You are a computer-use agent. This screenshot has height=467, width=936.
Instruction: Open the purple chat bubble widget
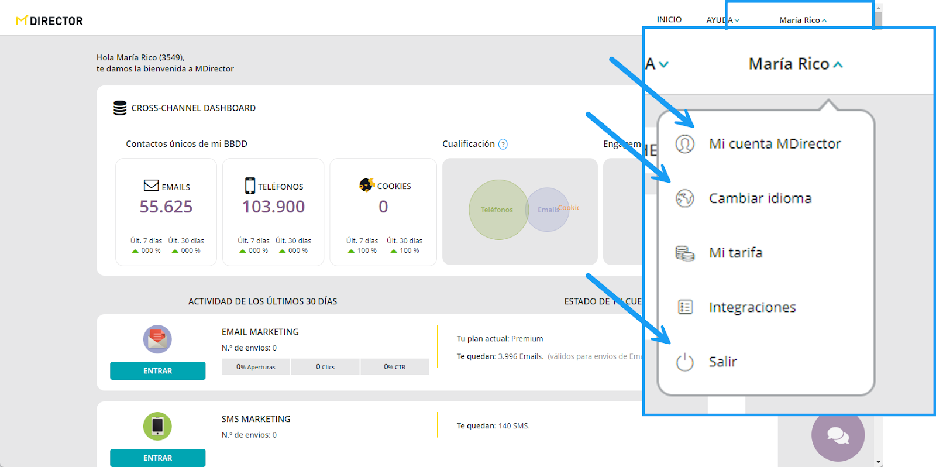click(838, 435)
